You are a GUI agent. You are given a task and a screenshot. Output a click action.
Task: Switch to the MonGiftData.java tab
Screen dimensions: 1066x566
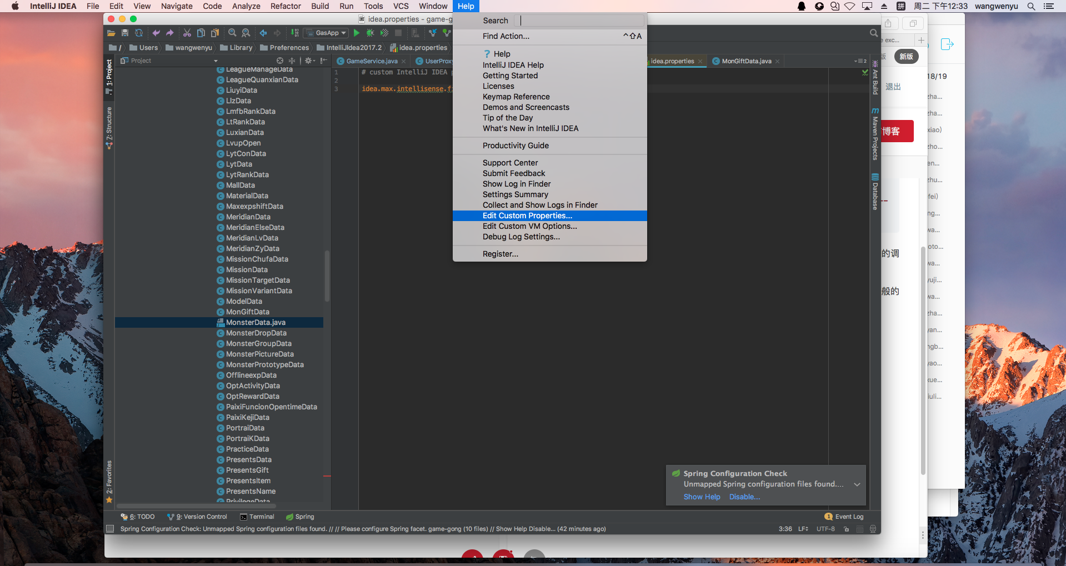point(745,61)
